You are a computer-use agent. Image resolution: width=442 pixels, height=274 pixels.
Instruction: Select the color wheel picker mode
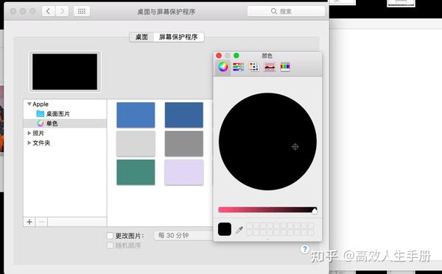(223, 67)
